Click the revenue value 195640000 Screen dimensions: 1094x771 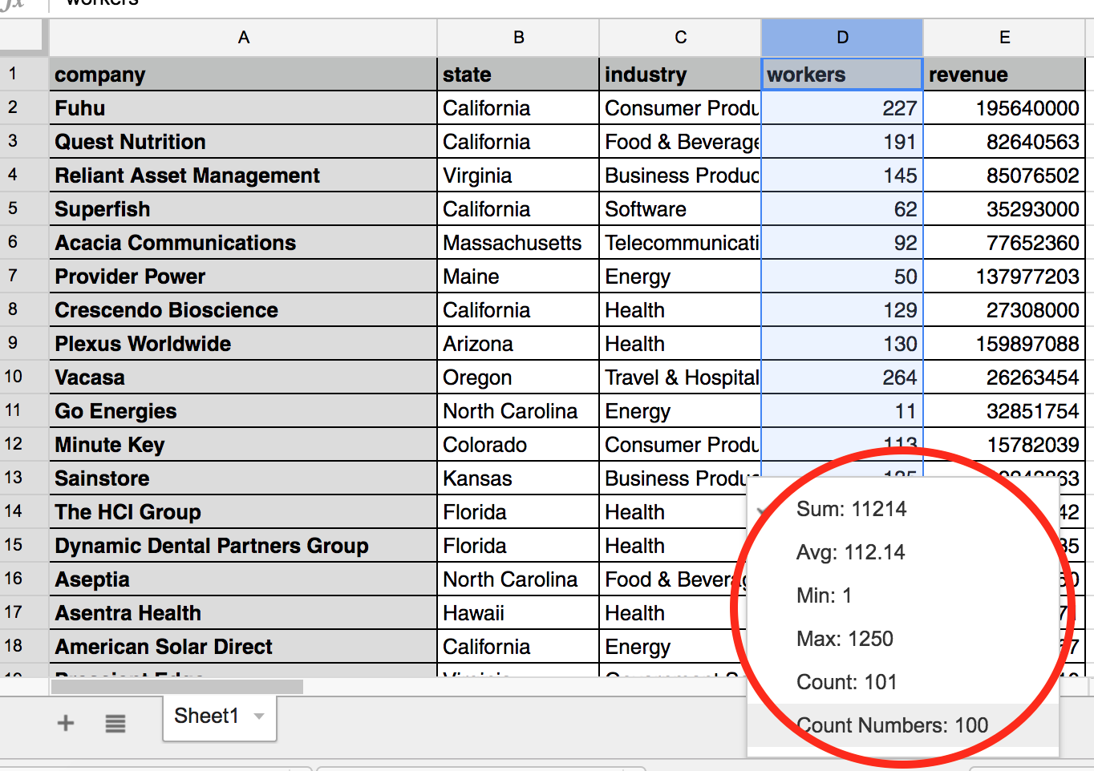[1004, 108]
